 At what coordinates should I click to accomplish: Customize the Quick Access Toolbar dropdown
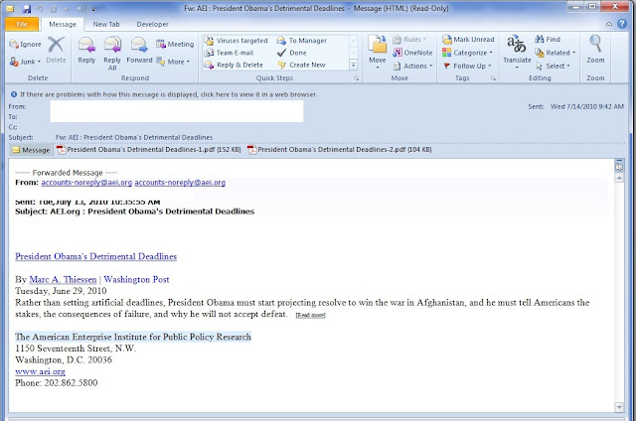93,9
